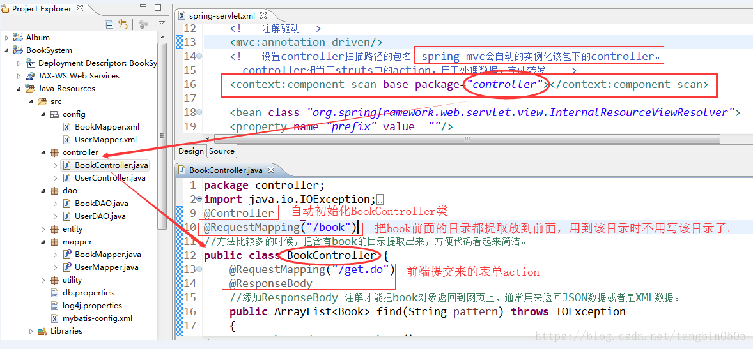Toggle Link with Editor icon

[x=123, y=24]
